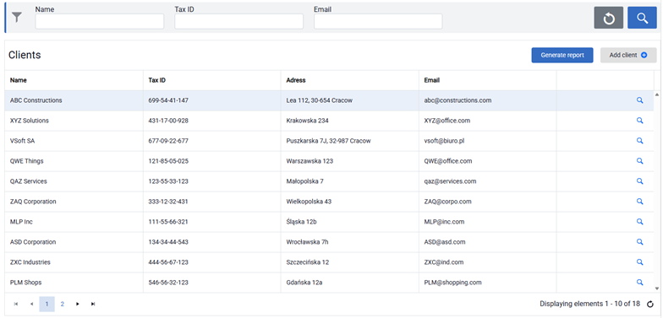Focus the Tax ID filter input field
The image size is (663, 318).
[238, 22]
